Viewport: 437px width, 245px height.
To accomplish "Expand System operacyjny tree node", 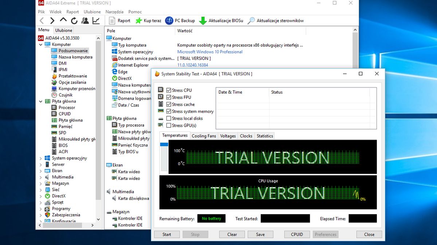I will coord(41,158).
